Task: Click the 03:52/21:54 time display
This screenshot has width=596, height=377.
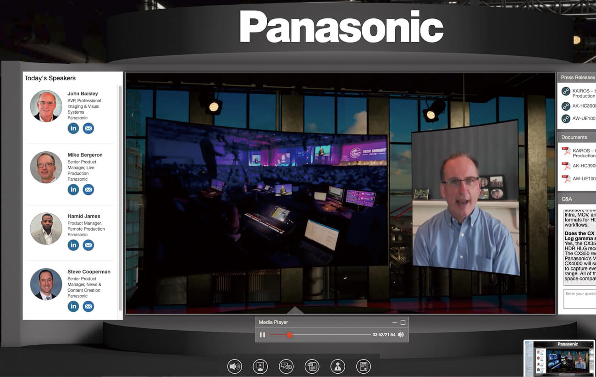Action: point(384,335)
